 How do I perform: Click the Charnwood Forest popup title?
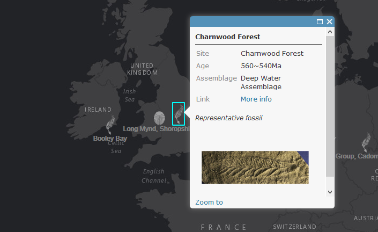point(227,37)
